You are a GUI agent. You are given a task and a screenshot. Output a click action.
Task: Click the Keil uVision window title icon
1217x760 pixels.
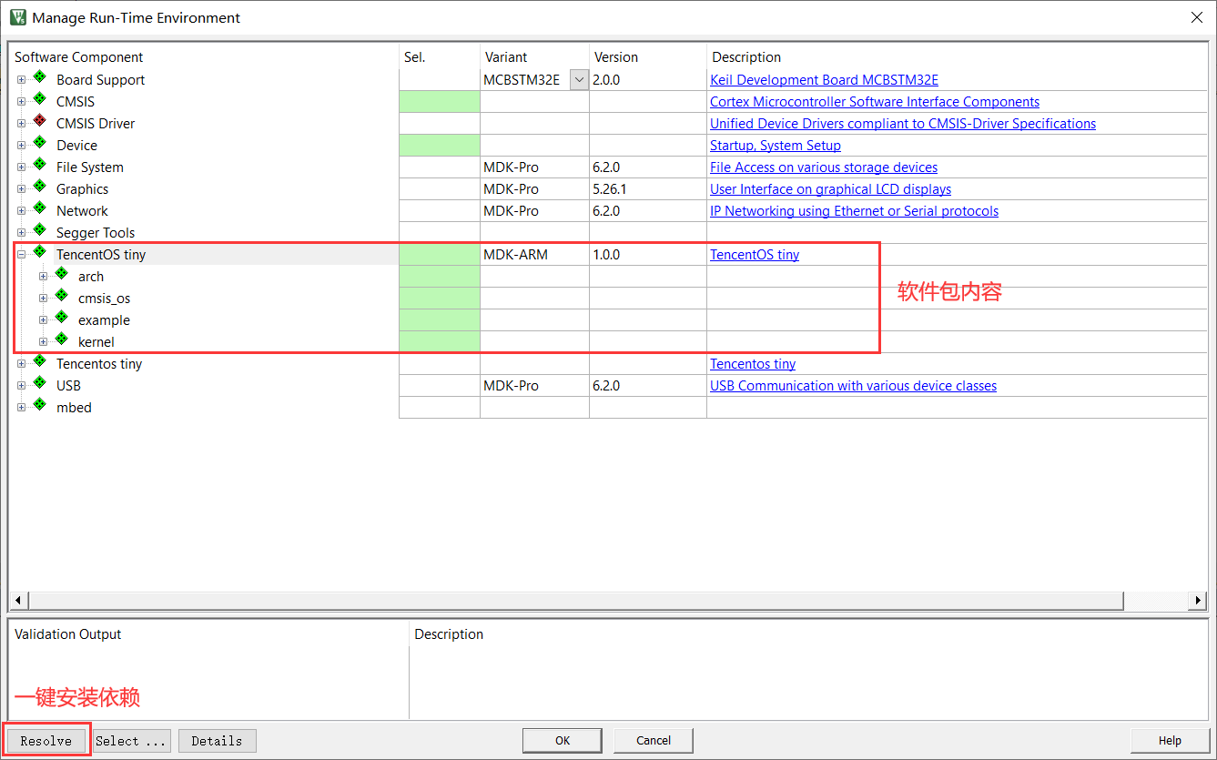(17, 17)
